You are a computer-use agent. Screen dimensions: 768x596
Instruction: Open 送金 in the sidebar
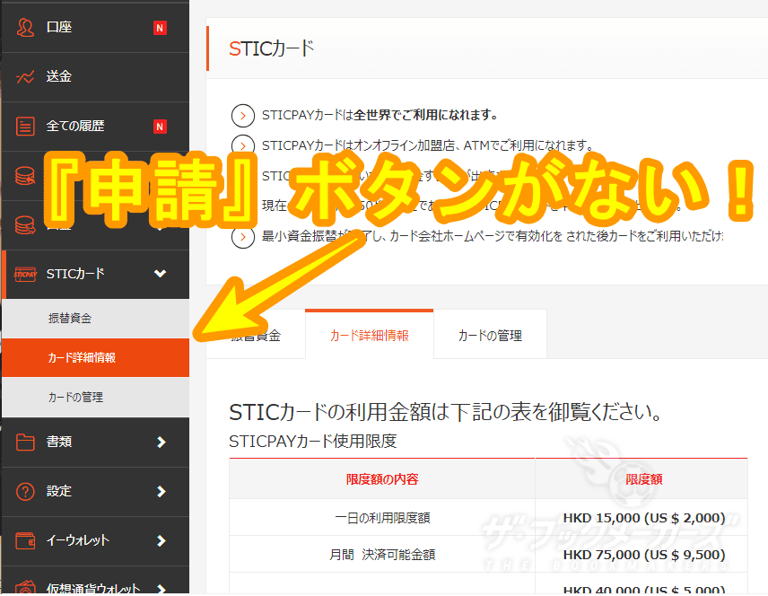95,77
